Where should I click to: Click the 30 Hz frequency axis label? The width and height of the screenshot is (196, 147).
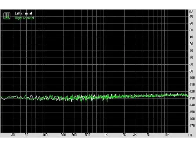pos(13,135)
